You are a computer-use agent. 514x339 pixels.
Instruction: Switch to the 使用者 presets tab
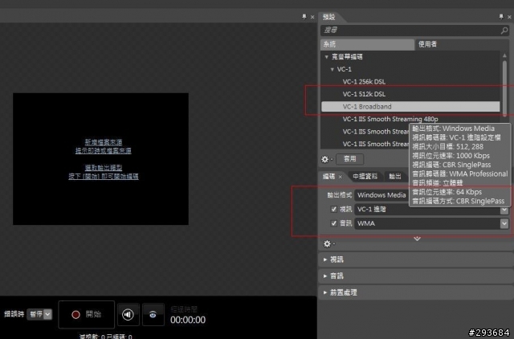pos(462,44)
